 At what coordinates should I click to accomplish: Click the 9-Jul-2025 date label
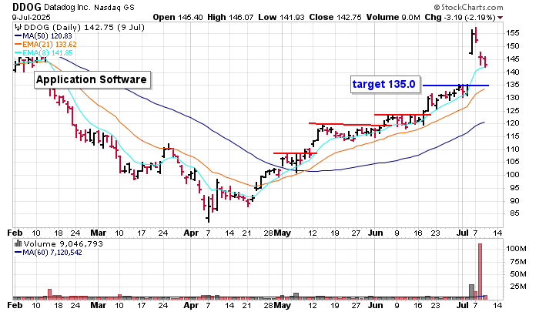pyautogui.click(x=32, y=17)
